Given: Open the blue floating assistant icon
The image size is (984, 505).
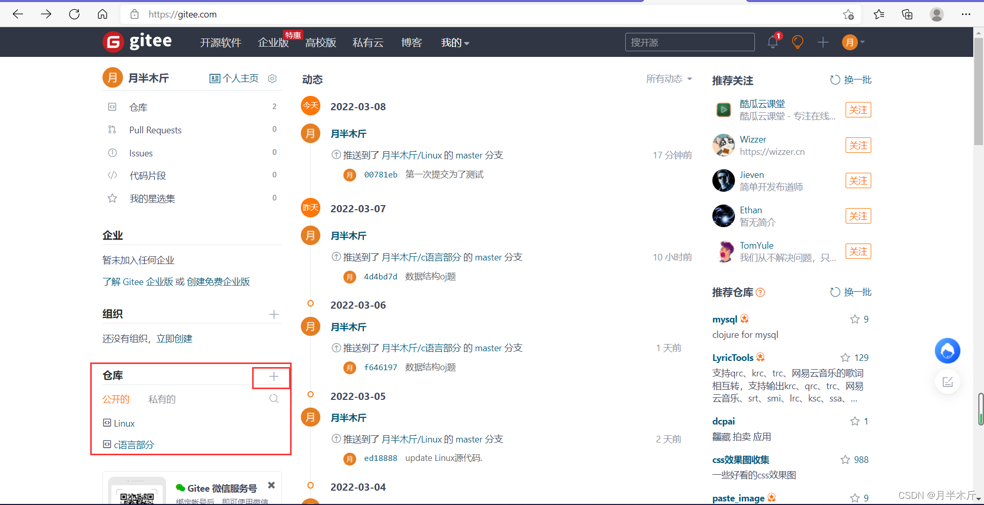Looking at the screenshot, I should pyautogui.click(x=948, y=351).
